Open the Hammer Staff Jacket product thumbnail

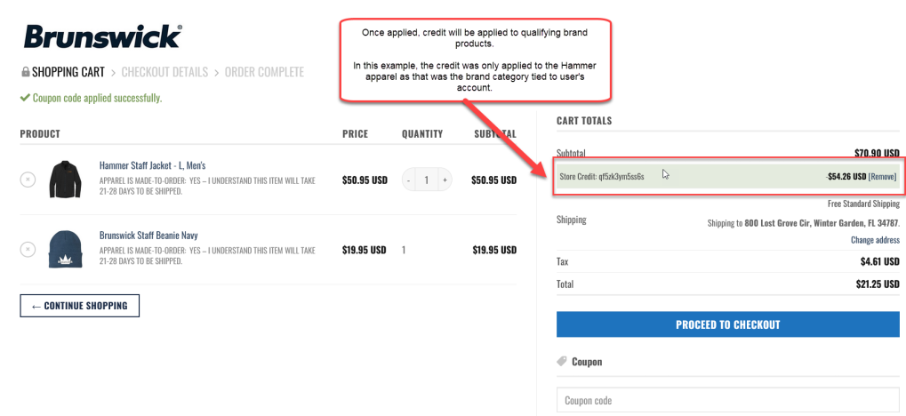(x=66, y=180)
